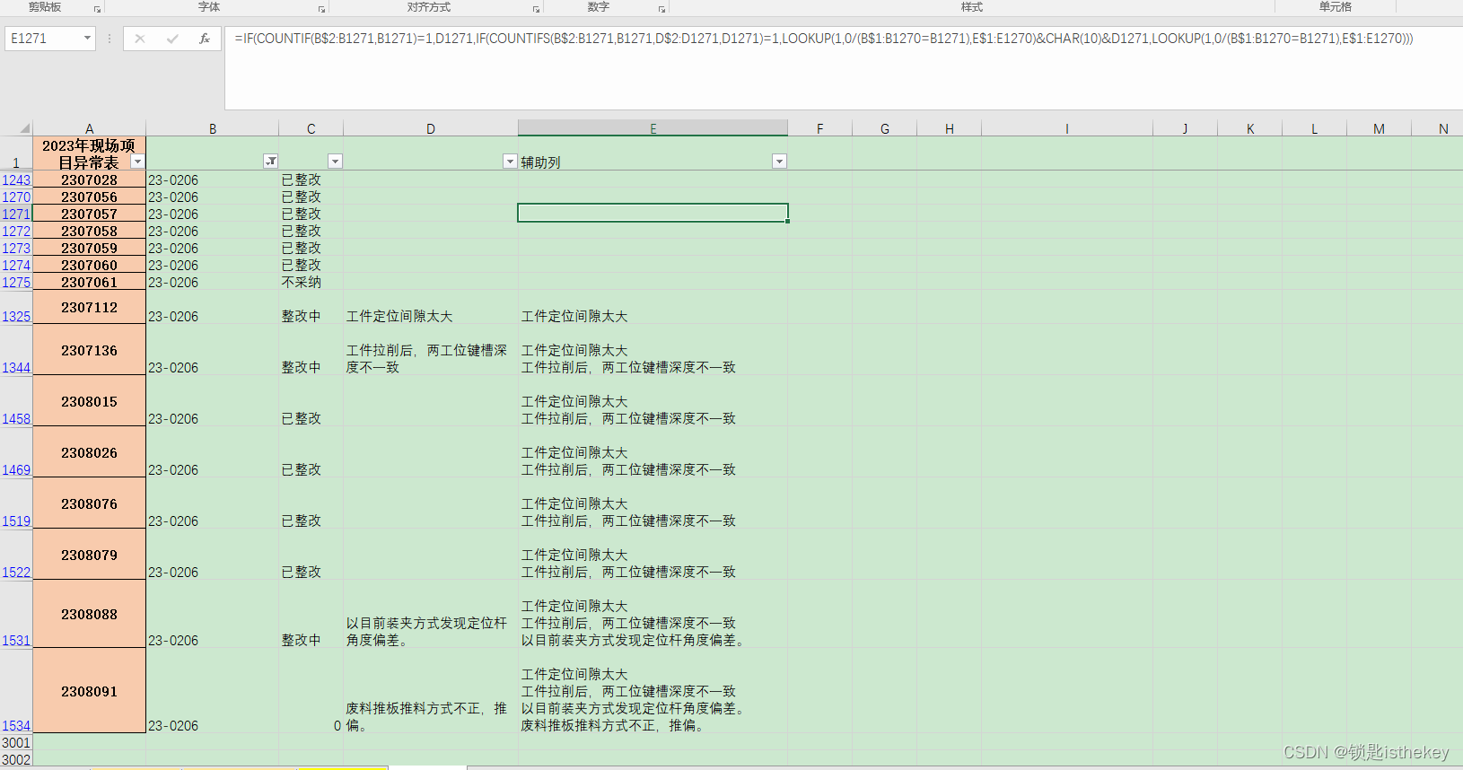The height and width of the screenshot is (770, 1463).
Task: Click cell containing 2307061
Action: (x=89, y=282)
